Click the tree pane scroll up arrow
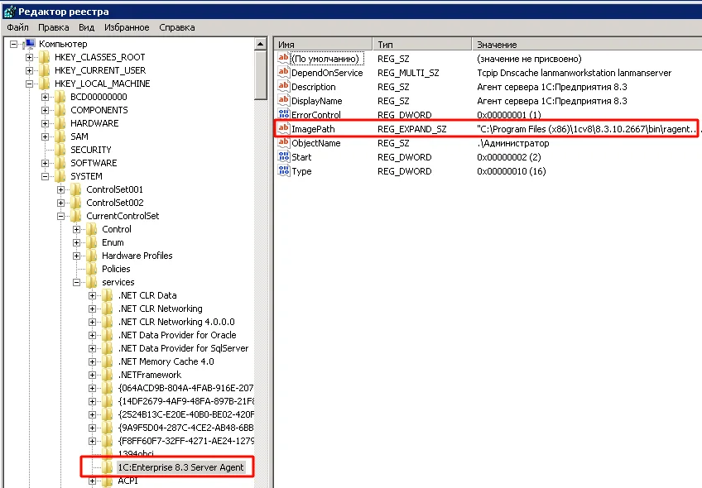 pyautogui.click(x=261, y=44)
